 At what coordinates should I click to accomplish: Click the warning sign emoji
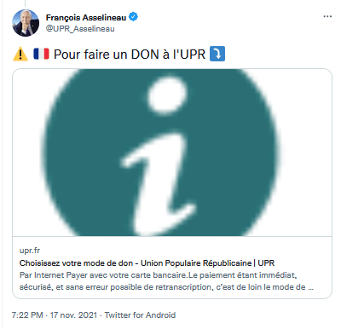pyautogui.click(x=20, y=54)
